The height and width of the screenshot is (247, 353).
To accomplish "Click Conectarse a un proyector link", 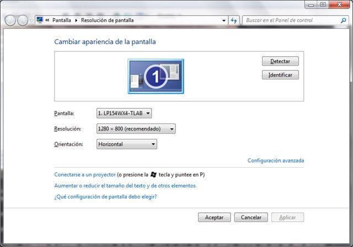I will pos(85,174).
